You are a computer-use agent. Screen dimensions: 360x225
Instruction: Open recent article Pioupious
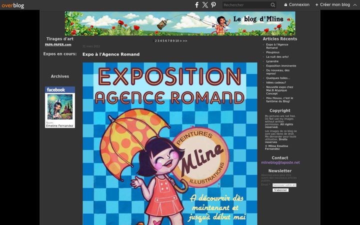pyautogui.click(x=273, y=52)
